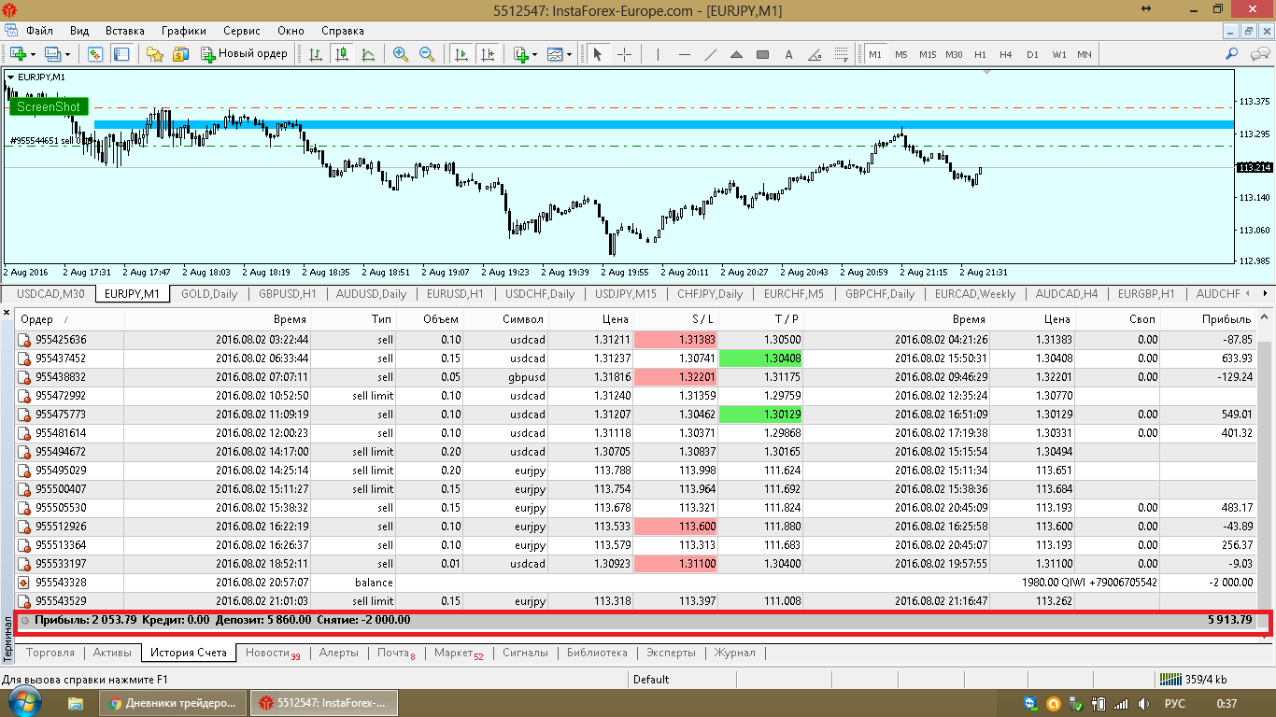Expand the Profiles dropdown arrow
This screenshot has height=717, width=1276.
pyautogui.click(x=66, y=54)
